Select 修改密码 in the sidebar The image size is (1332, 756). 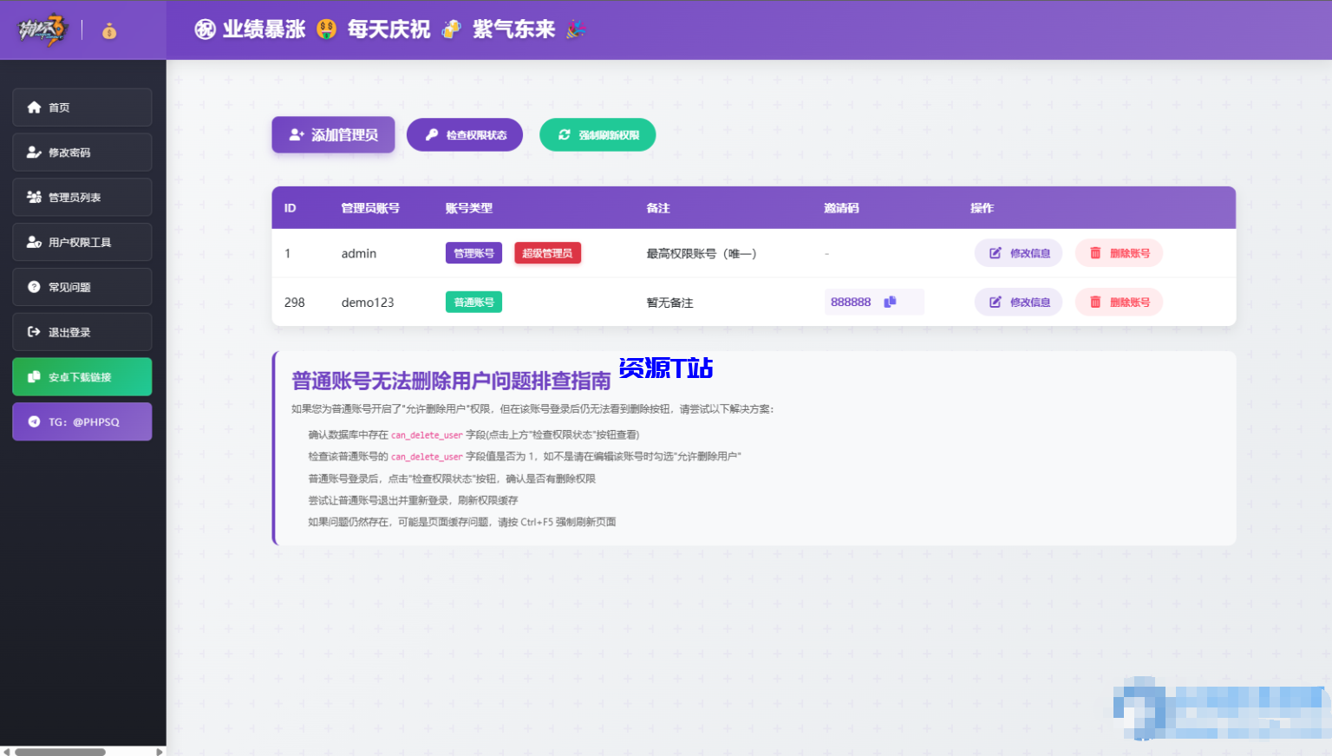click(82, 152)
